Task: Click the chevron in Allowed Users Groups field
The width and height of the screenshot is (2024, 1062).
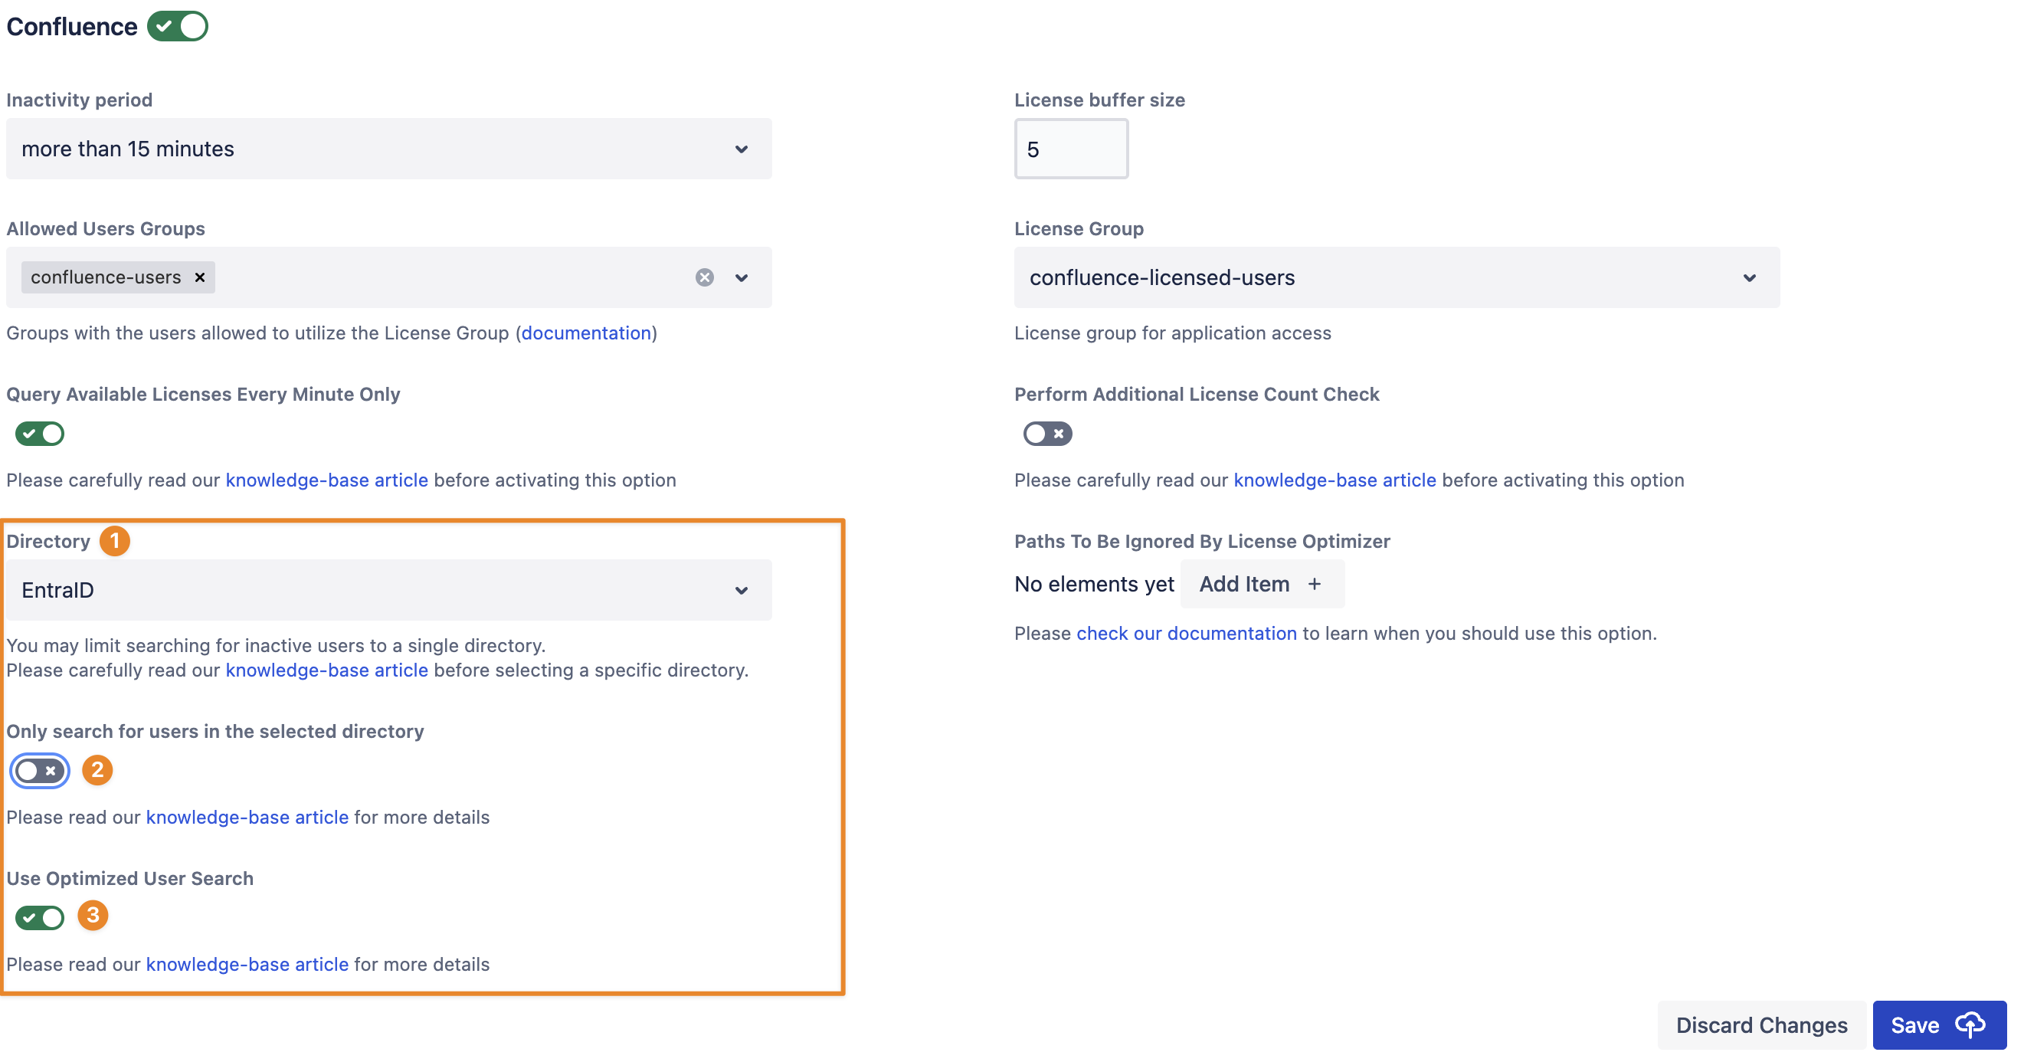Action: pyautogui.click(x=741, y=277)
